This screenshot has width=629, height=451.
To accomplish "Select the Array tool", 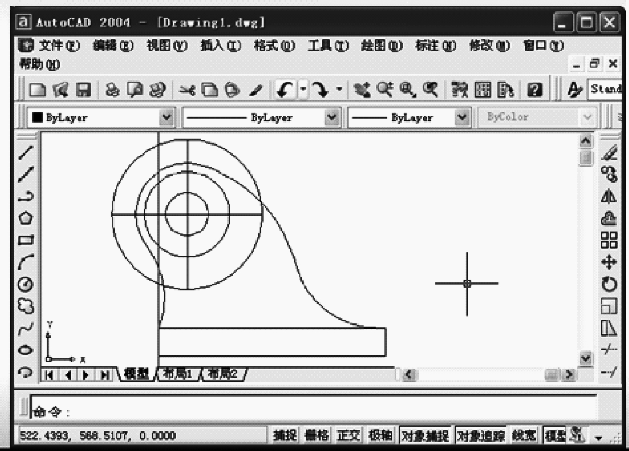I will point(609,240).
